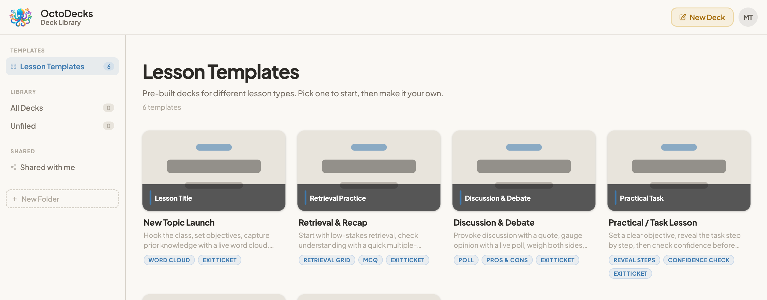Open the Unfiled decks list

(62, 126)
